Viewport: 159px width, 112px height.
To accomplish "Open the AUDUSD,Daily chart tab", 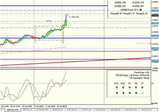I will [131, 110].
